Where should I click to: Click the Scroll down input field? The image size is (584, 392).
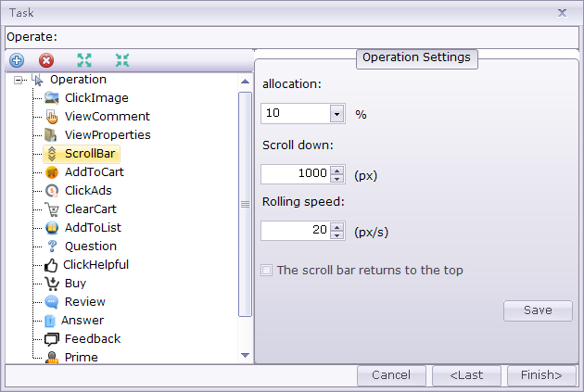tap(295, 173)
